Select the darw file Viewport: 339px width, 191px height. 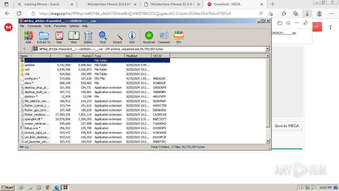[x=94, y=83]
